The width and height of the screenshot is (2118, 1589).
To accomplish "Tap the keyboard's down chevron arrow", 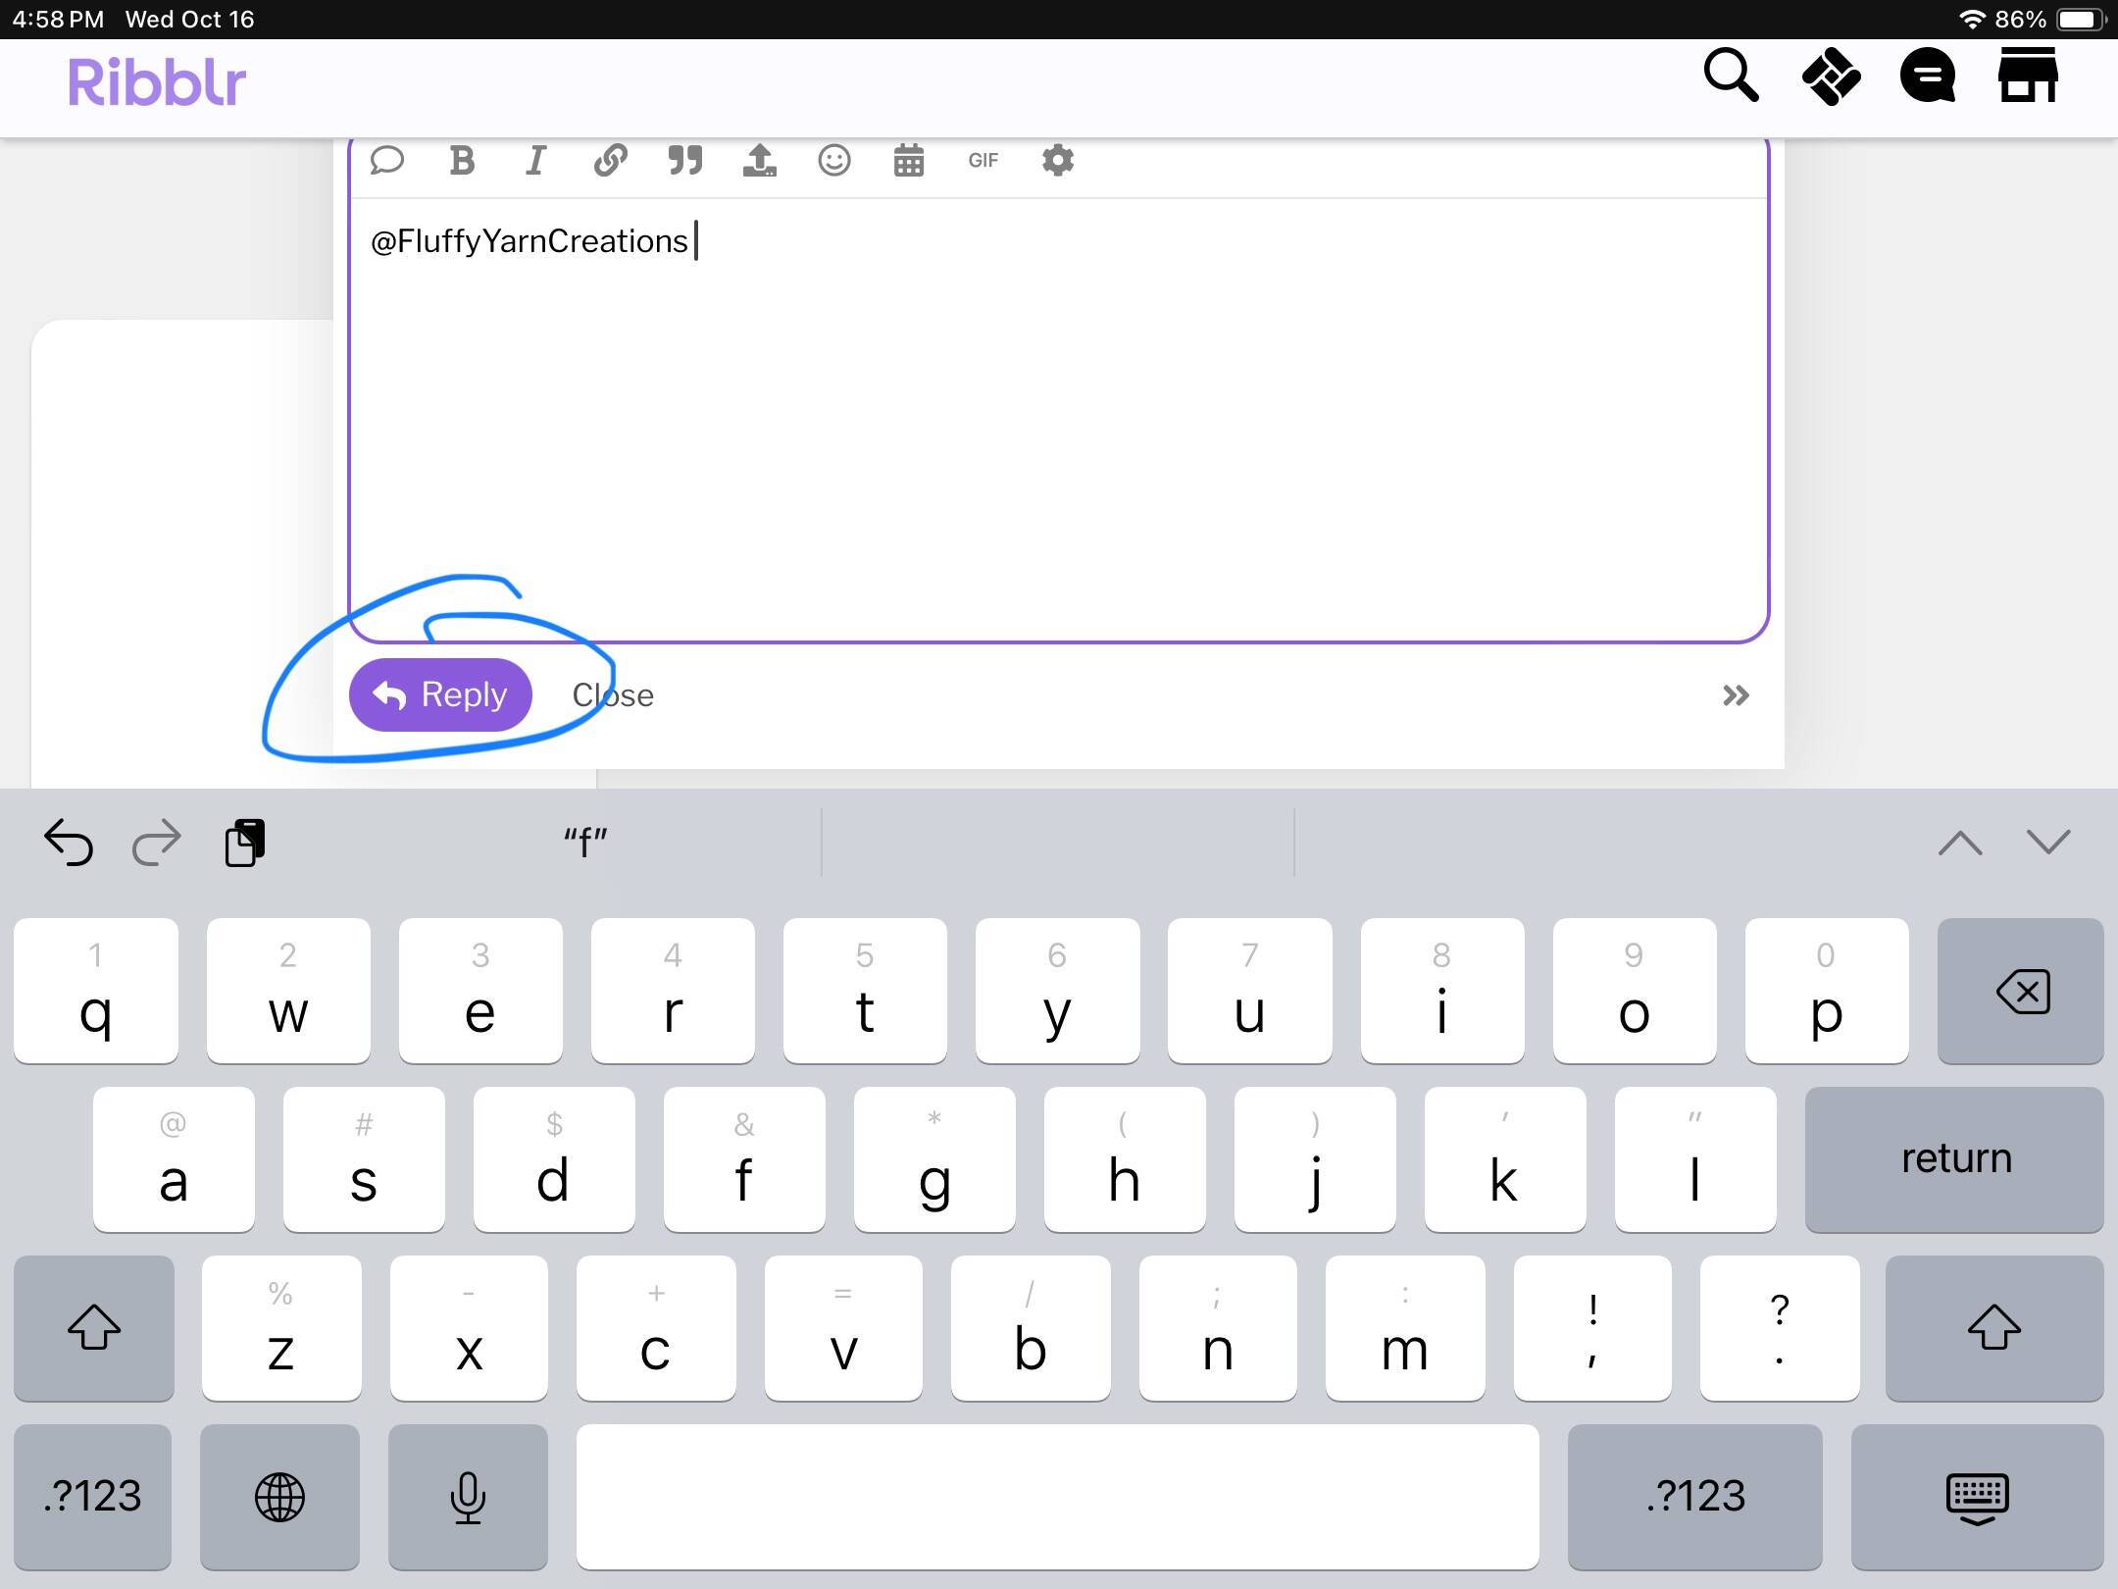I will tap(2048, 842).
